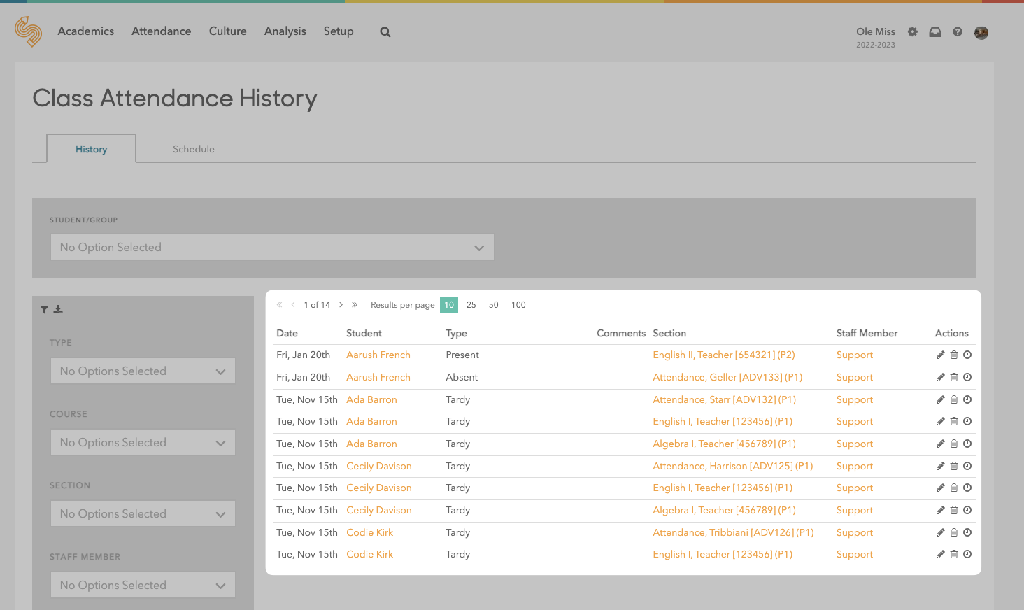
Task: Open settings gear icon in header
Action: 913,31
